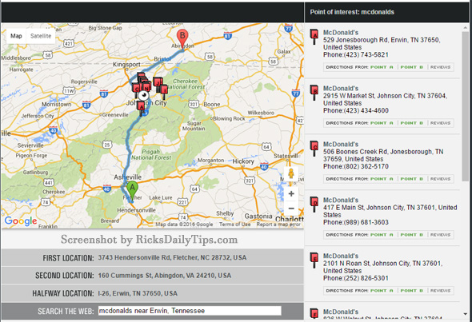Get directions from Point B for W Market St McDonald's

(x=412, y=123)
